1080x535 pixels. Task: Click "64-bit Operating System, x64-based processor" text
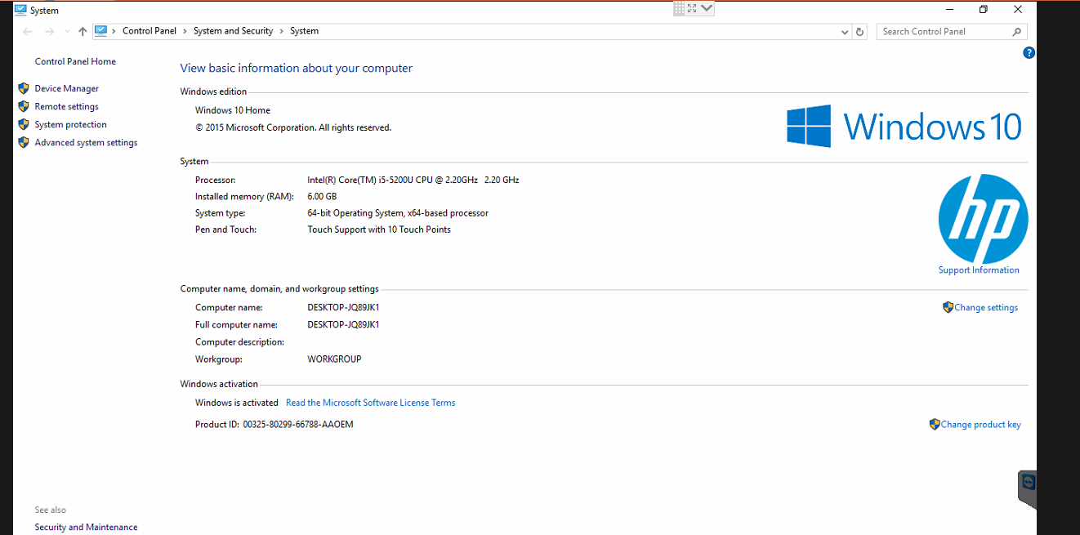click(x=398, y=213)
